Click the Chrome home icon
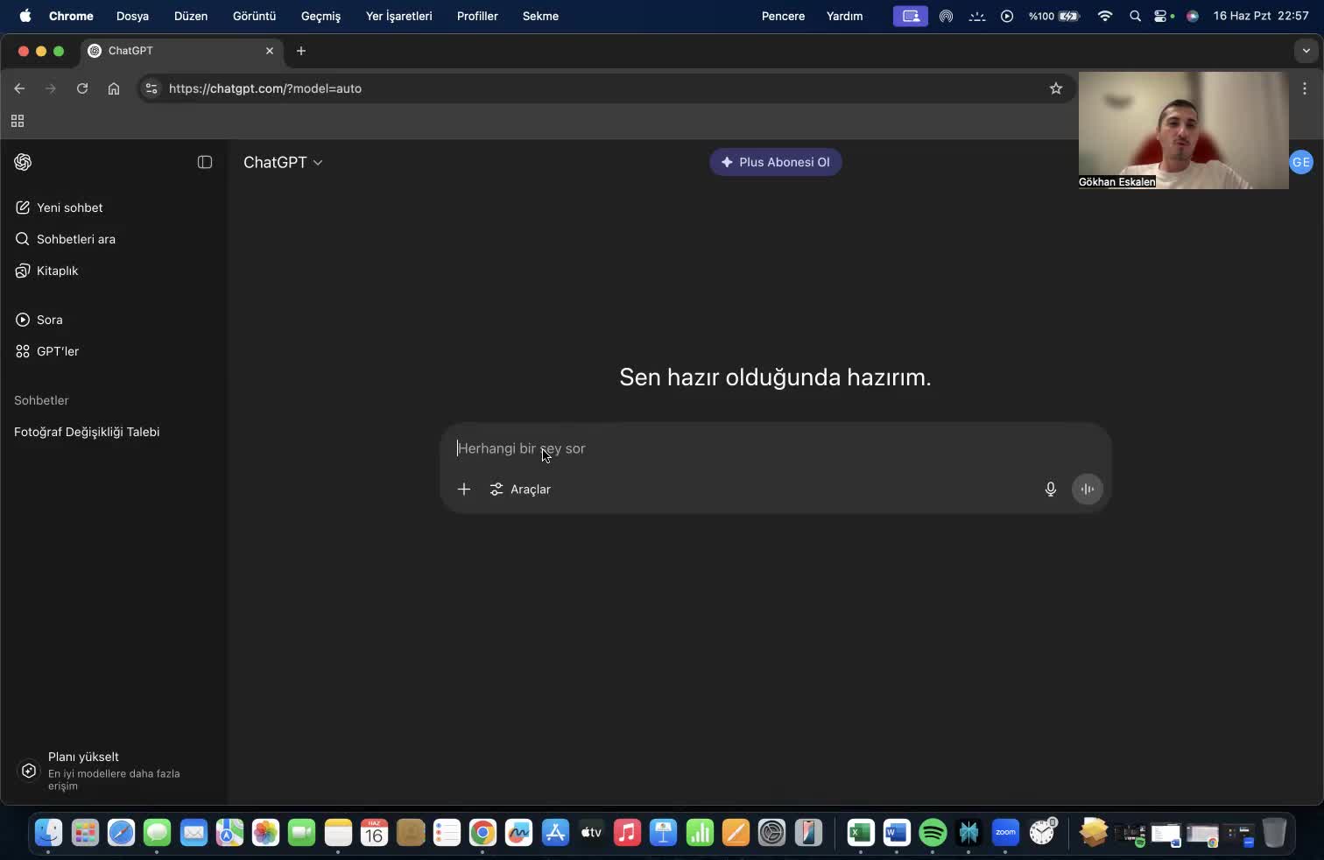 114,88
